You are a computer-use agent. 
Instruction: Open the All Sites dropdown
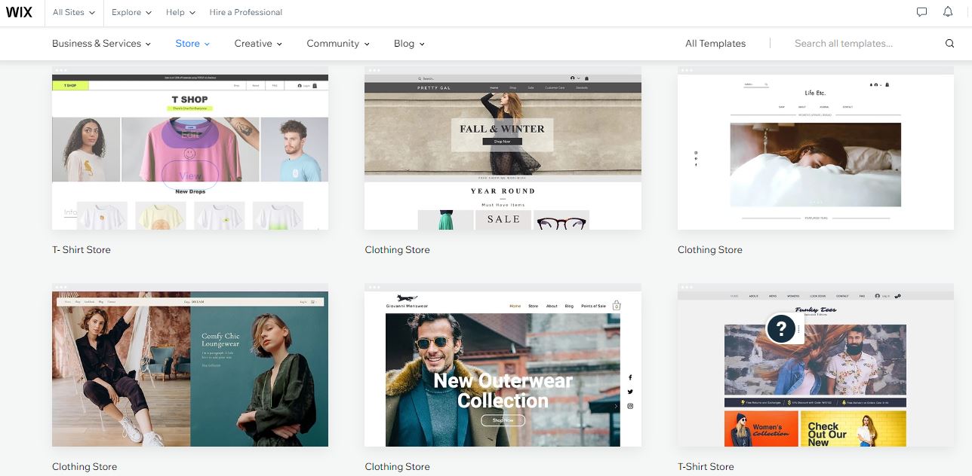[x=74, y=12]
